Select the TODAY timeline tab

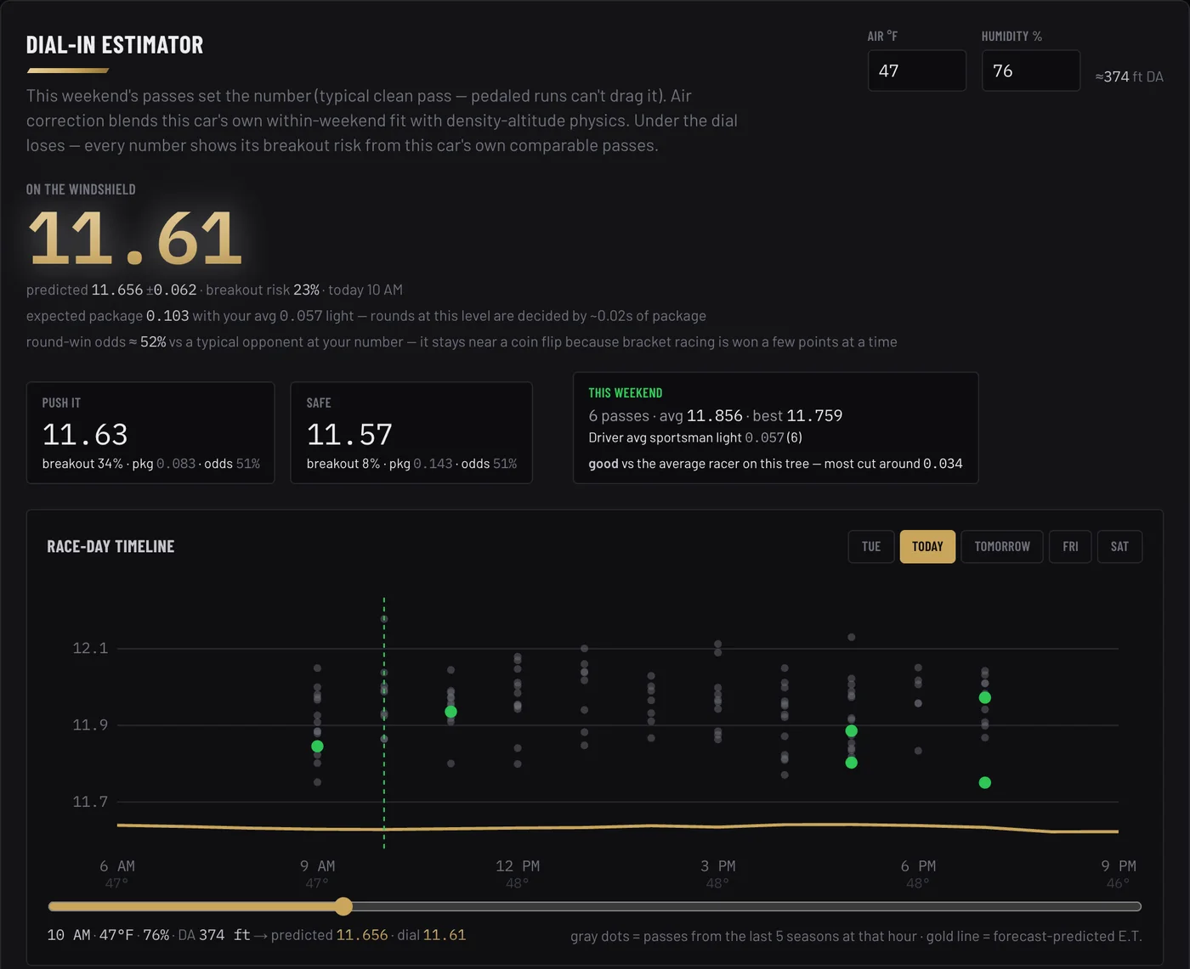pyautogui.click(x=927, y=546)
